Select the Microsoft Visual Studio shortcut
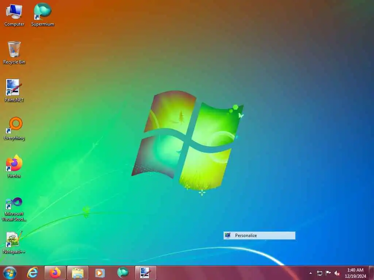This screenshot has width=374, height=280. pos(14,210)
